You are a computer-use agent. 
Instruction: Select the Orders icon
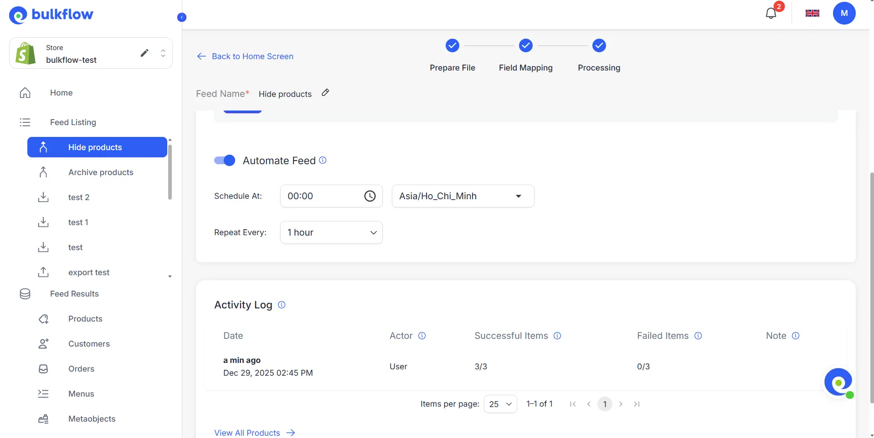tap(43, 369)
